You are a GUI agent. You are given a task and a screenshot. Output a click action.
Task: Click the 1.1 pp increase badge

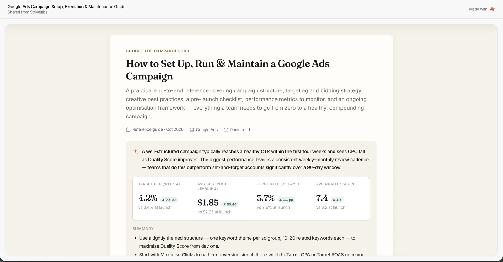(286, 200)
